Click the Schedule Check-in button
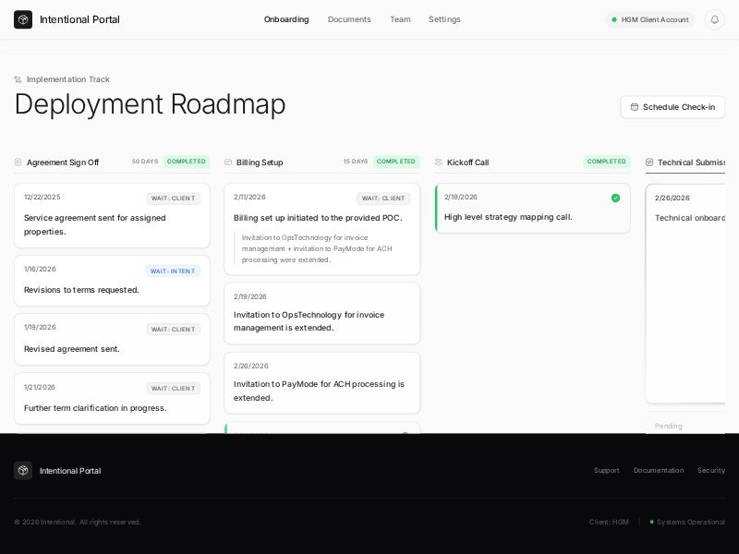The width and height of the screenshot is (739, 554). pos(672,107)
